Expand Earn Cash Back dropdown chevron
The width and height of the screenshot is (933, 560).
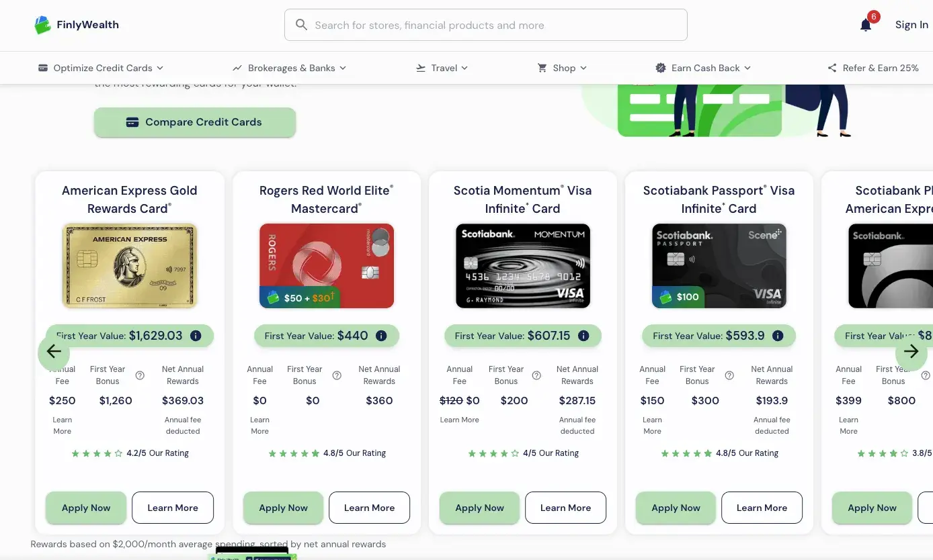tap(747, 68)
